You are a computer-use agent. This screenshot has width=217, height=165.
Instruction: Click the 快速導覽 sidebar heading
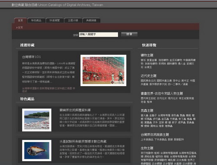(x=149, y=45)
